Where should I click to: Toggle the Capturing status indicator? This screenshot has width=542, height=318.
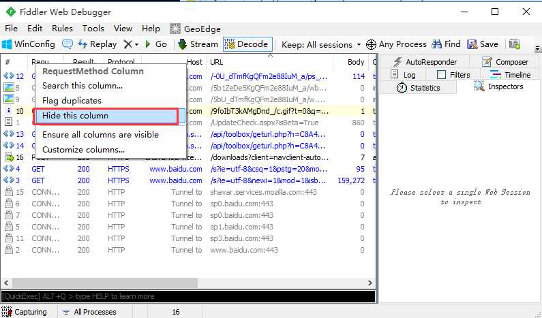pos(25,312)
